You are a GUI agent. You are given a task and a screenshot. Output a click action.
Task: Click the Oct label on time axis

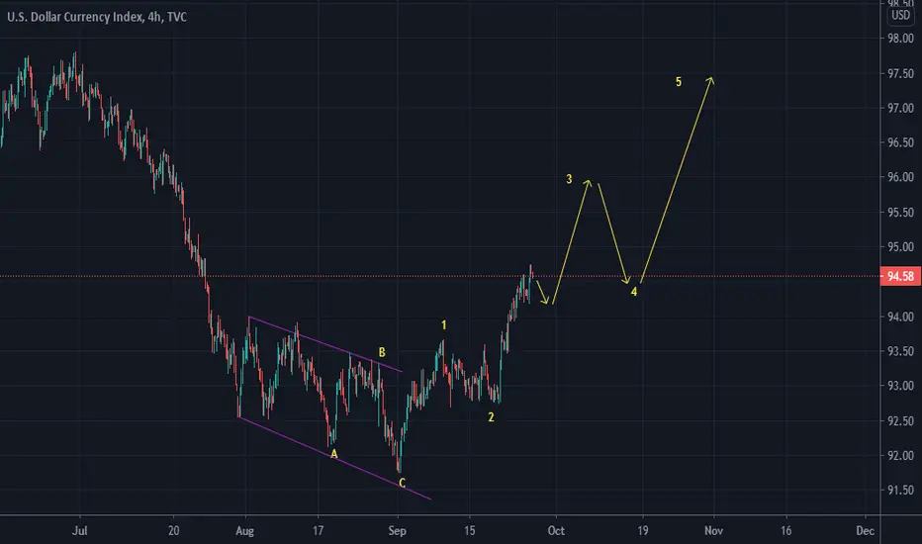[556, 530]
